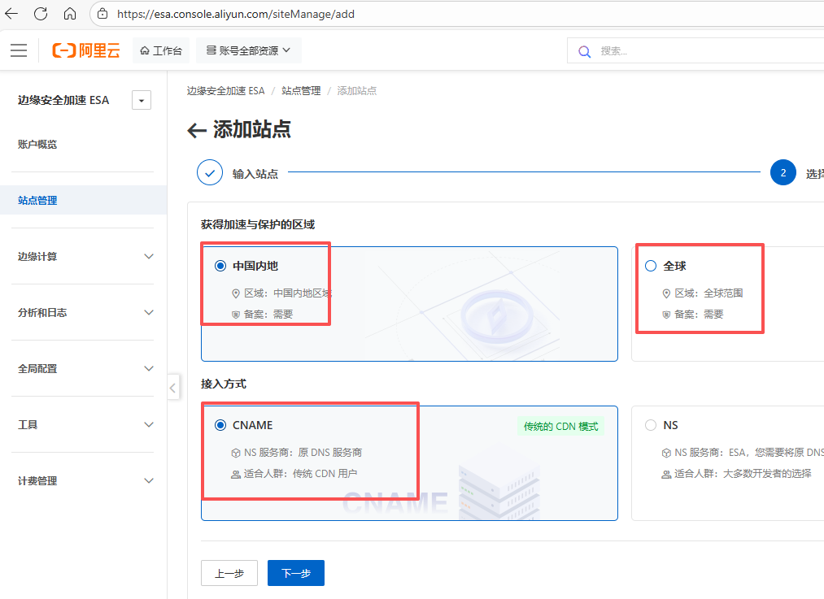Image resolution: width=824 pixels, height=599 pixels.
Task: Click the browser back arrow
Action: pos(11,14)
